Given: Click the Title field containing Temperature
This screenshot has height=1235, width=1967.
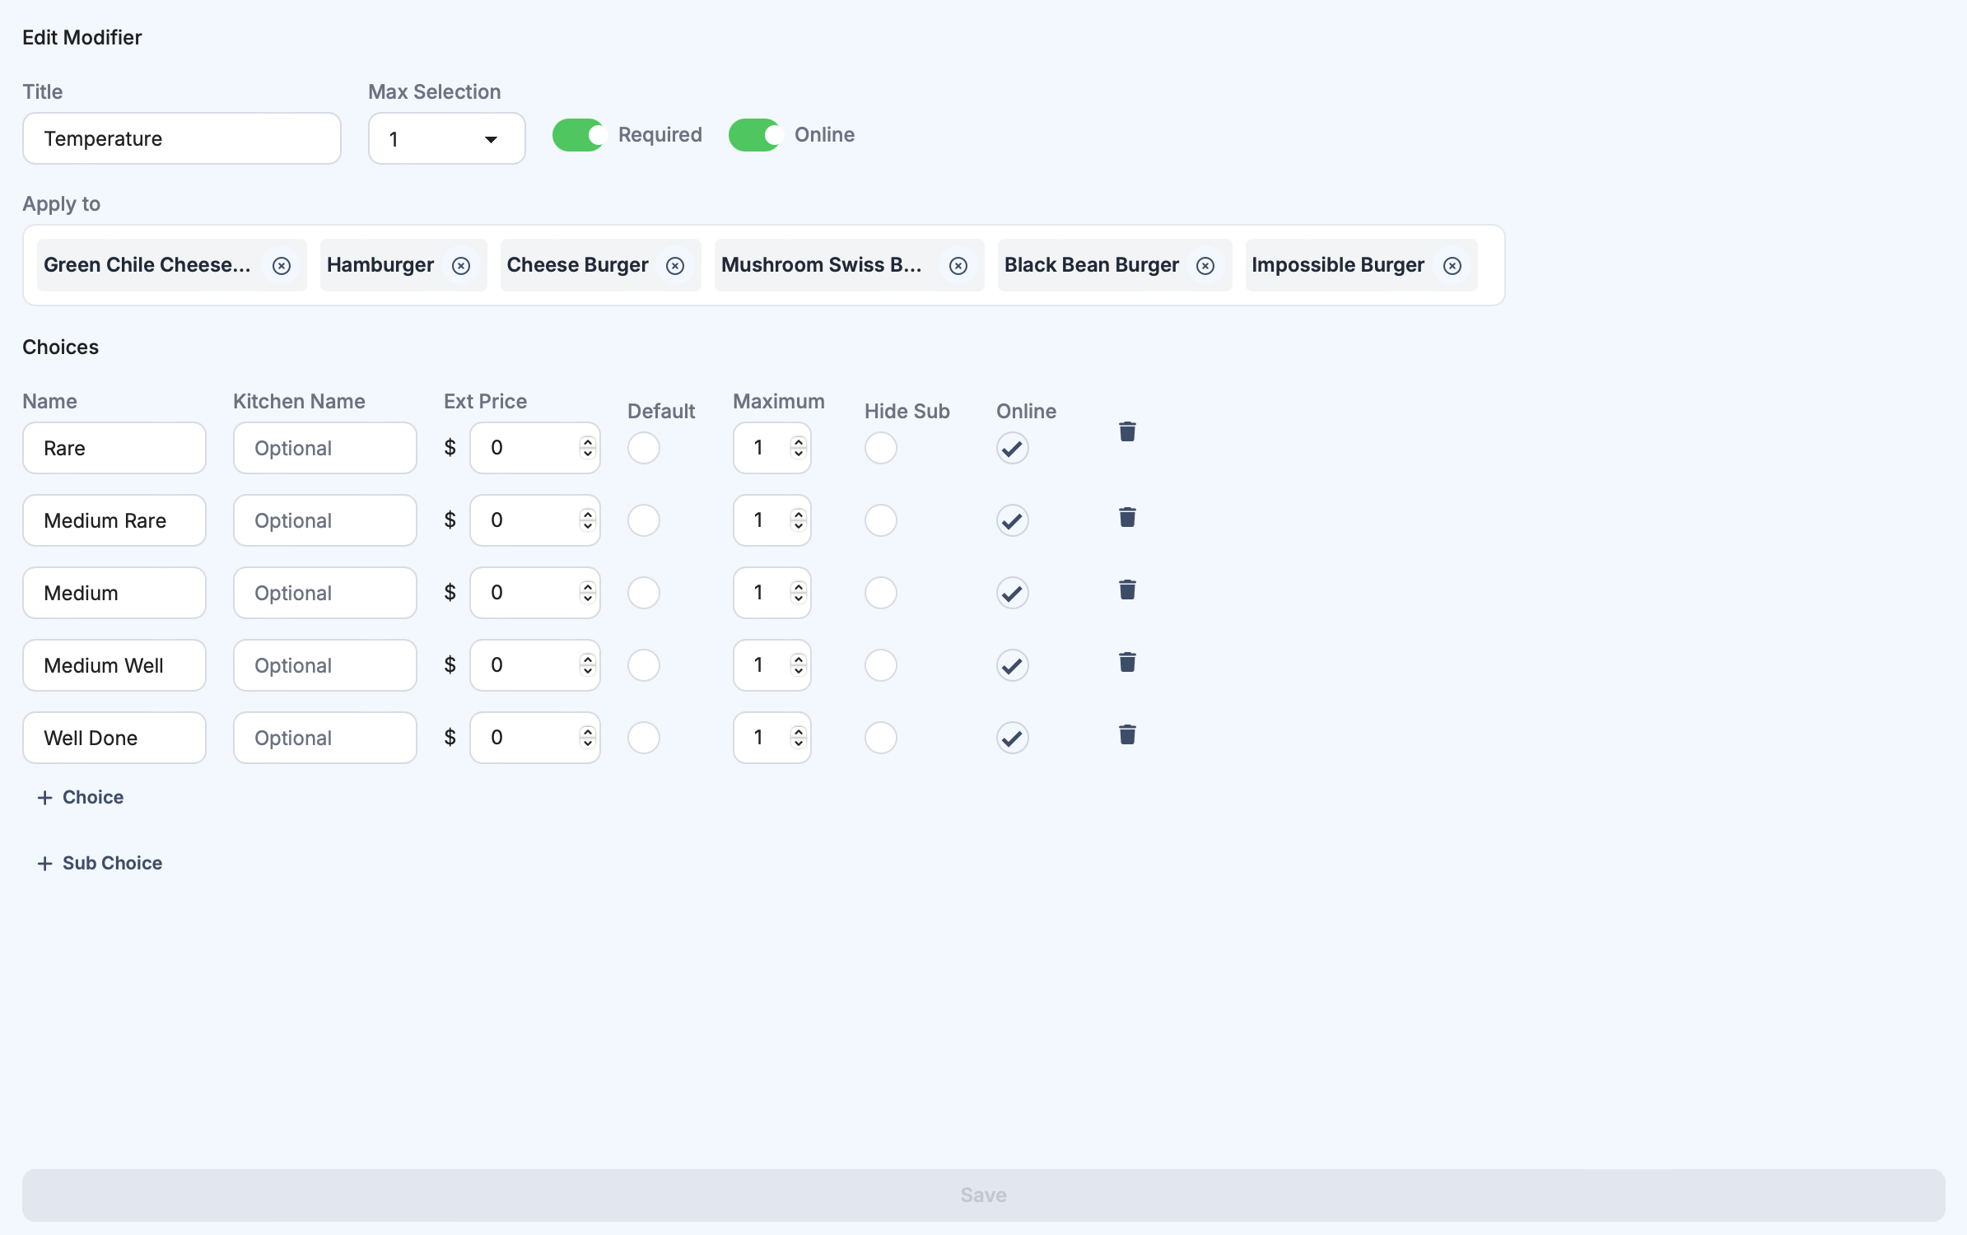Looking at the screenshot, I should pyautogui.click(x=181, y=139).
